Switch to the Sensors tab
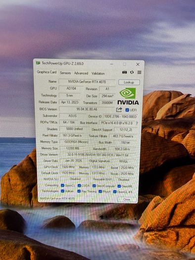Image resolution: width=195 pixels, height=260 pixels. tap(65, 73)
